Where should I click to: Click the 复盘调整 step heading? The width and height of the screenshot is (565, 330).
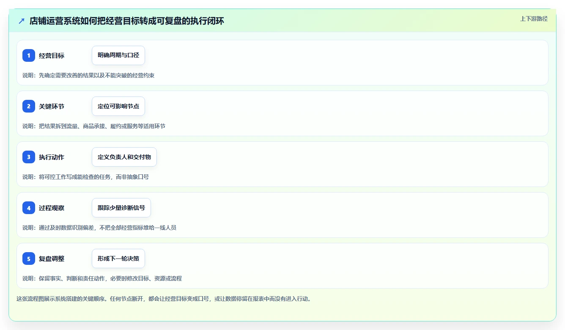coord(52,258)
